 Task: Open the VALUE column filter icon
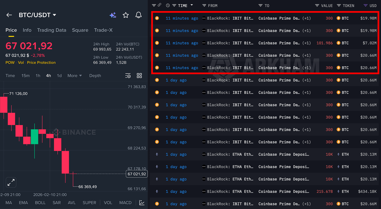[317, 5]
